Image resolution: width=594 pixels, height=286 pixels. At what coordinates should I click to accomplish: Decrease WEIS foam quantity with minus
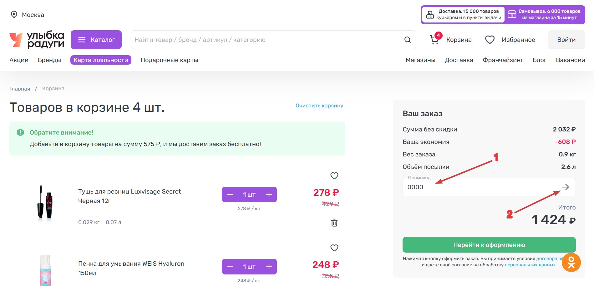point(230,267)
